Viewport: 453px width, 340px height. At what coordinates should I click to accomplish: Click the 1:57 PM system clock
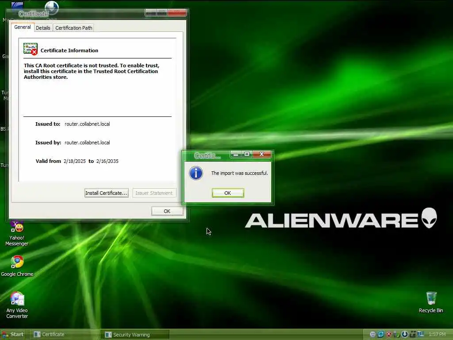[437, 335]
